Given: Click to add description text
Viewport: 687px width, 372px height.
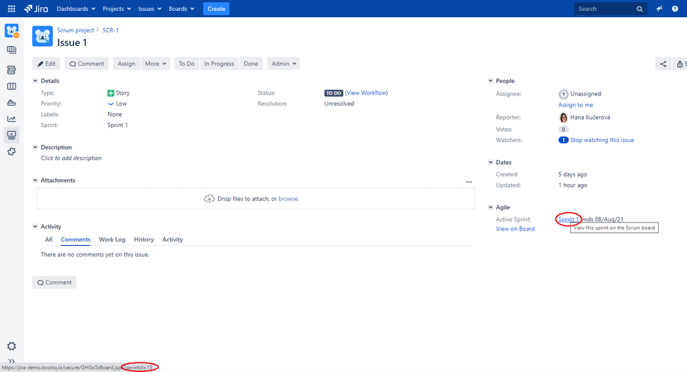Looking at the screenshot, I should click(x=71, y=159).
